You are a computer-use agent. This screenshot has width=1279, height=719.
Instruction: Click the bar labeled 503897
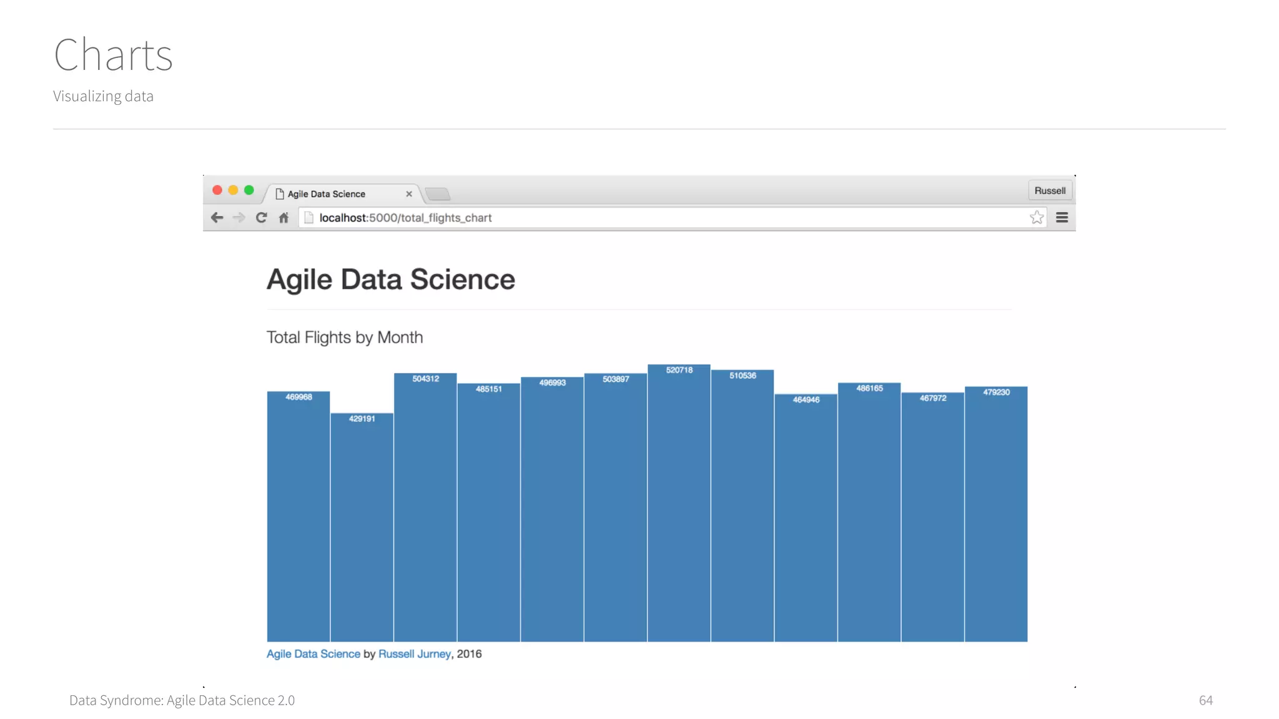616,507
